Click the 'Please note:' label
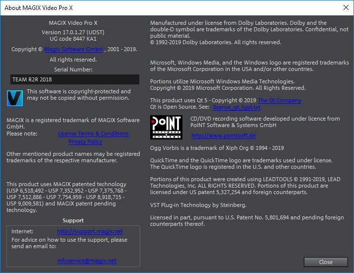 22,134
